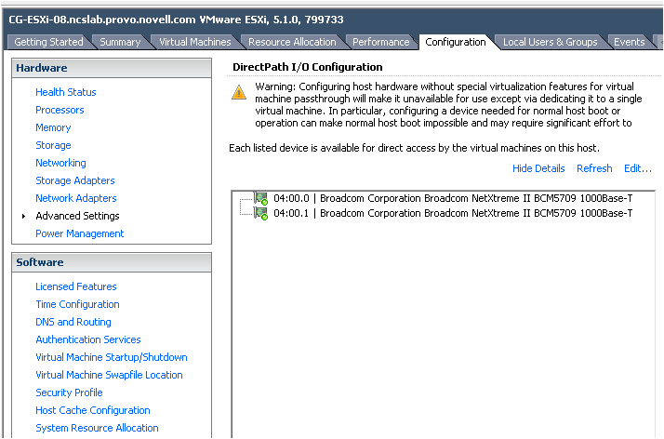The width and height of the screenshot is (664, 439).
Task: Open the Edit... link for passthrough devices
Action: click(x=637, y=168)
